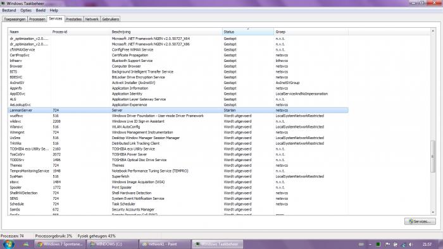Select the Themes service row

tap(178, 166)
